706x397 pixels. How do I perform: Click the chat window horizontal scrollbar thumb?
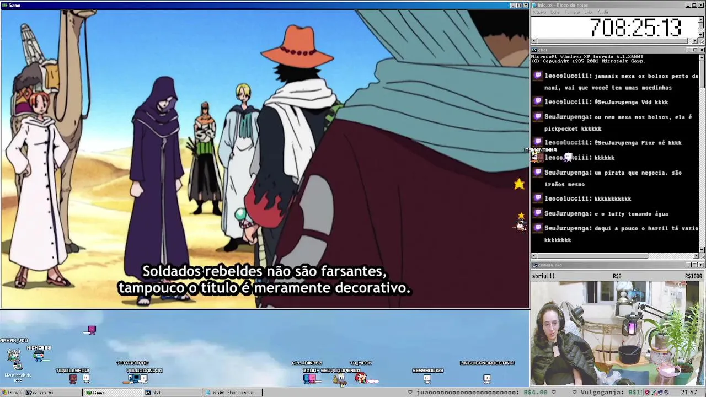tap(592, 256)
